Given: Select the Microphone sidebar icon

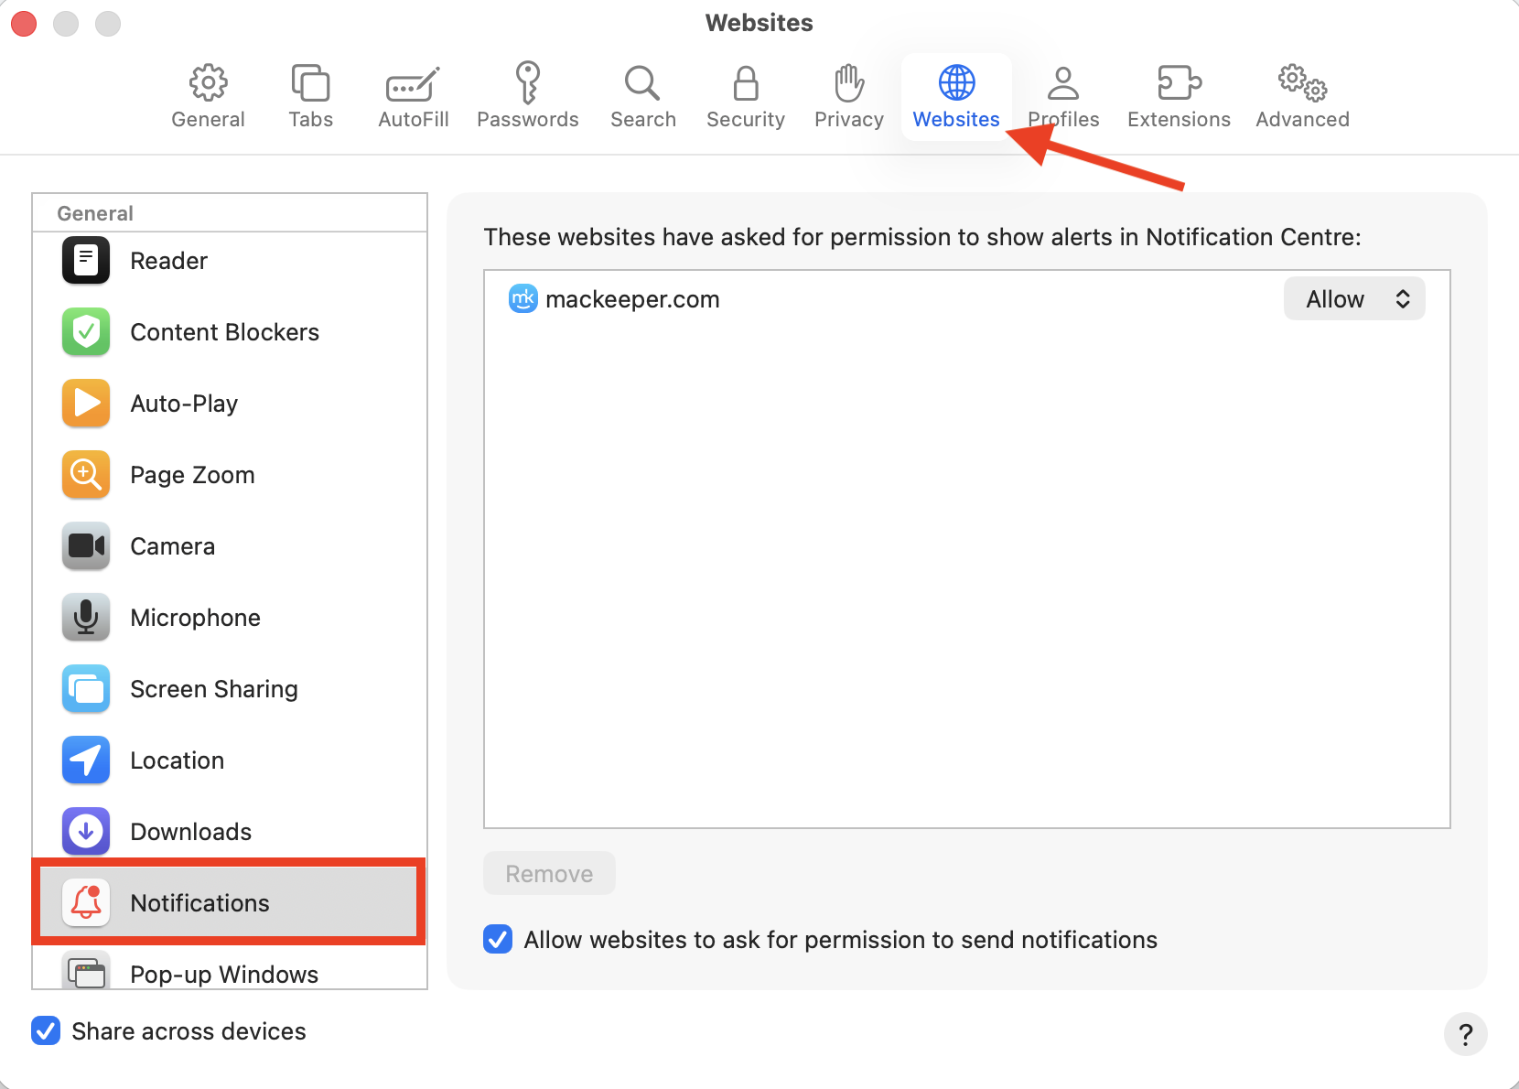Looking at the screenshot, I should click(85, 617).
